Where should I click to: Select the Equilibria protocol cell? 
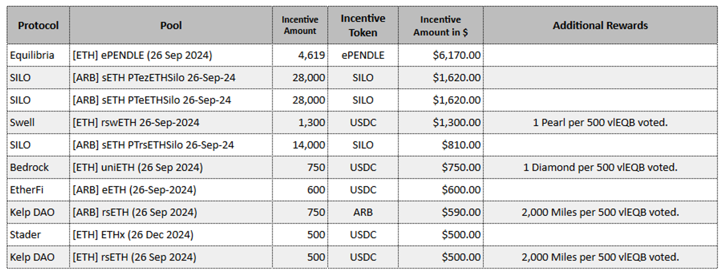(x=32, y=55)
